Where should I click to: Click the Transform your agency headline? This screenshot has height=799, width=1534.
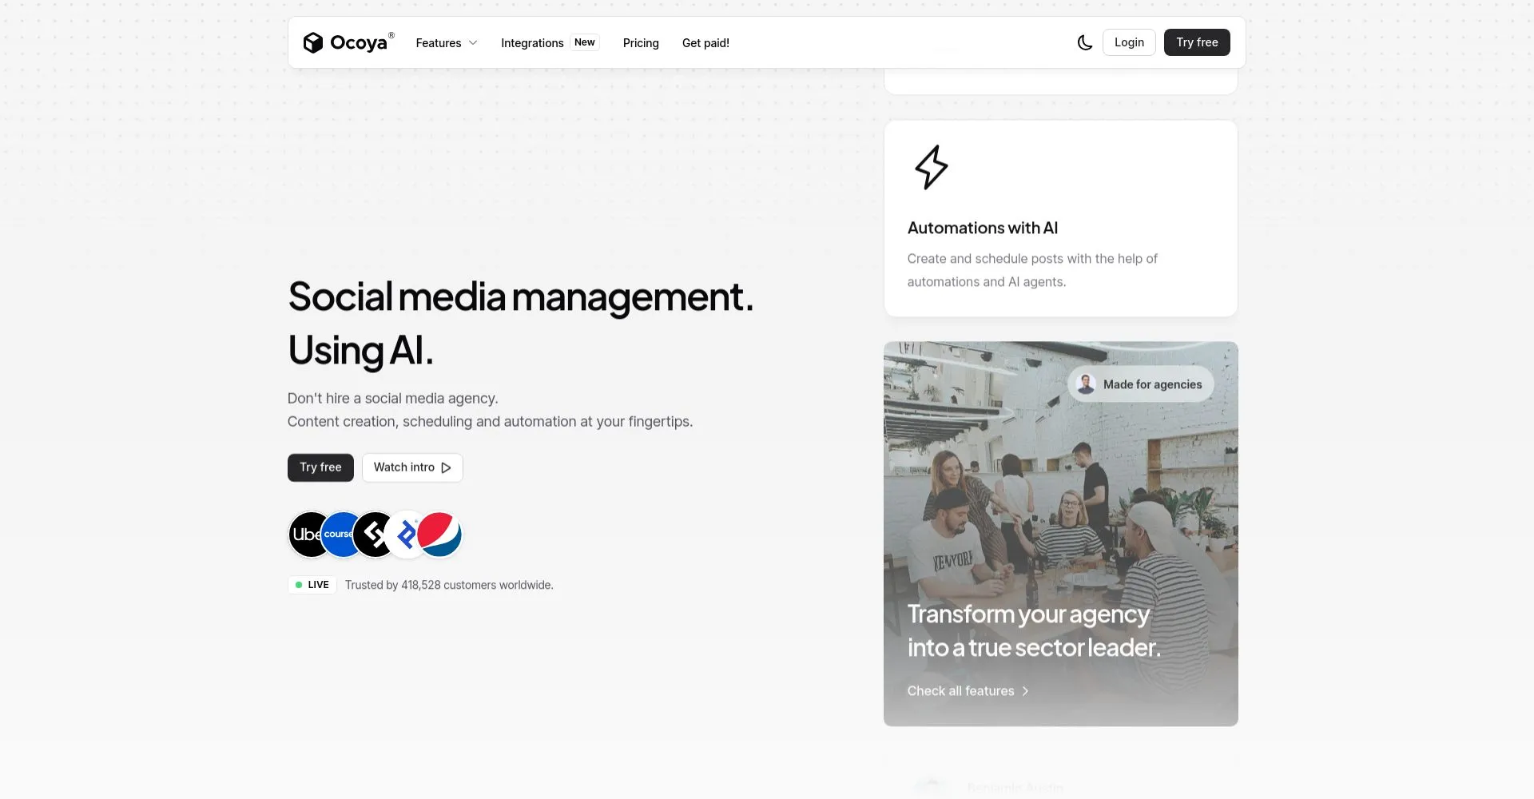click(x=1034, y=630)
